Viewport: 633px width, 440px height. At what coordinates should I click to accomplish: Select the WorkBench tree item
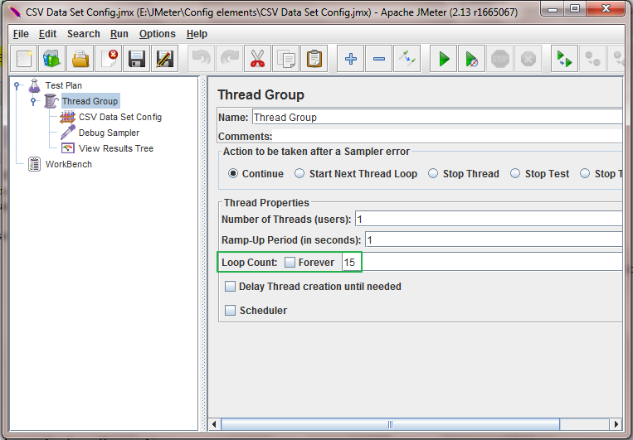pyautogui.click(x=69, y=164)
